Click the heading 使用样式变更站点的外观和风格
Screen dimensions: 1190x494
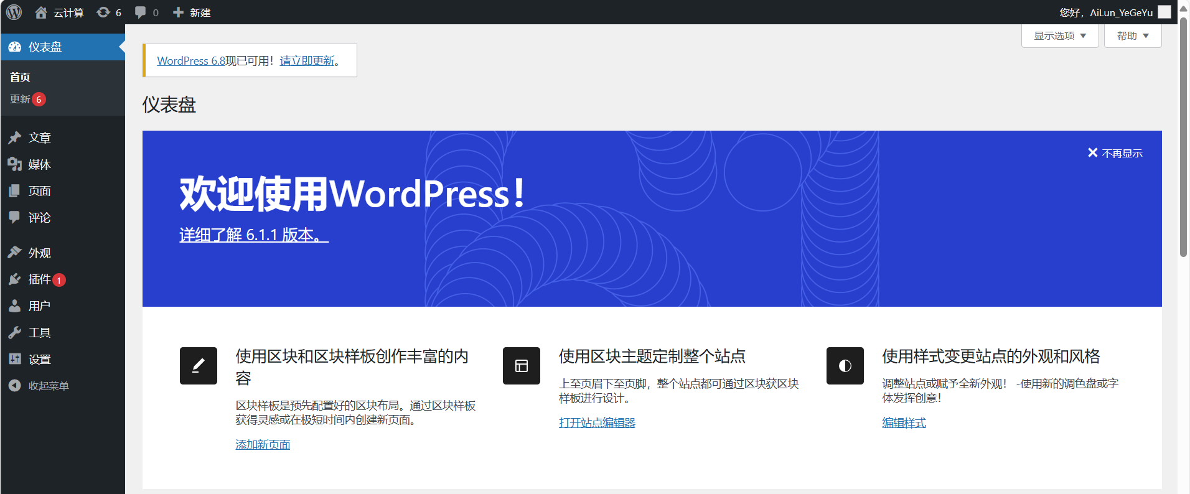[x=991, y=356]
